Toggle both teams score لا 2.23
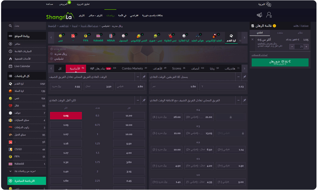Viewport: 318px width, 190px height. point(222,87)
